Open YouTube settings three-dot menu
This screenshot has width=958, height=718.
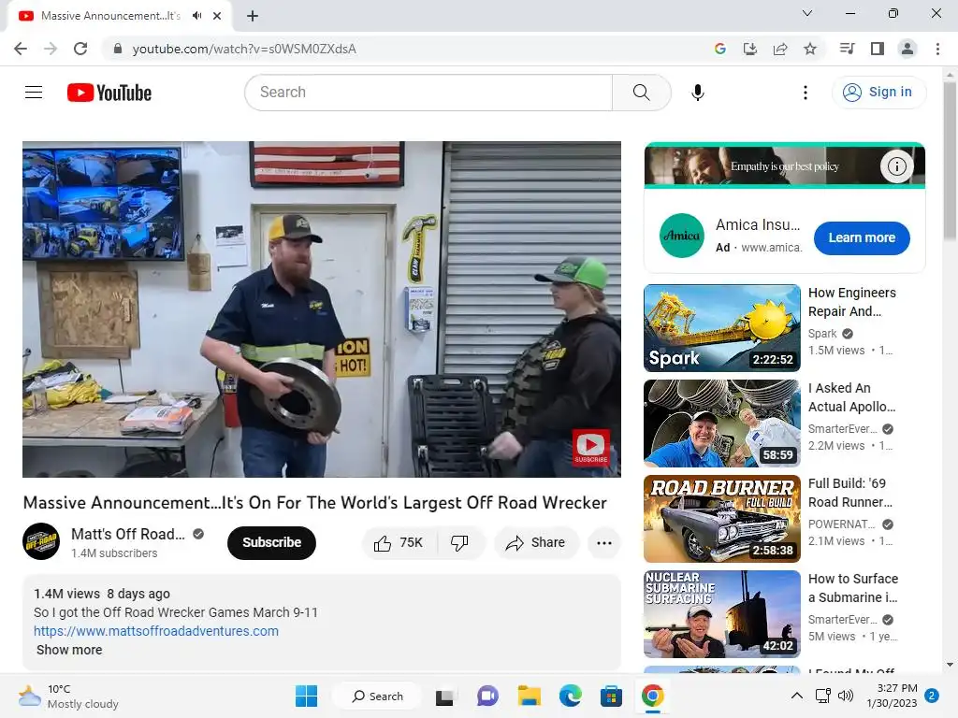(806, 93)
